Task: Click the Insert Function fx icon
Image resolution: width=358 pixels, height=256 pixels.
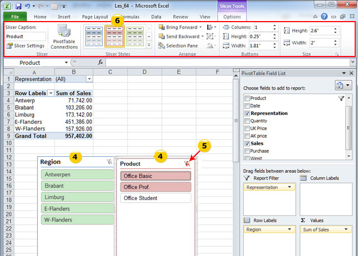Action: click(100, 63)
